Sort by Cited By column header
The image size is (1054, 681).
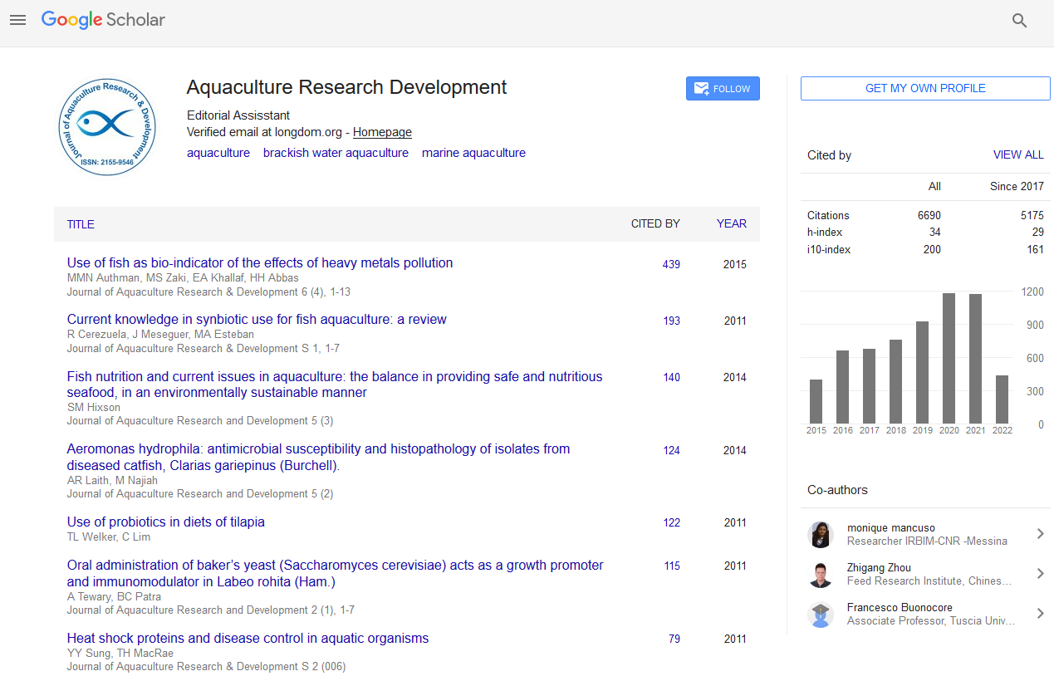click(x=655, y=223)
